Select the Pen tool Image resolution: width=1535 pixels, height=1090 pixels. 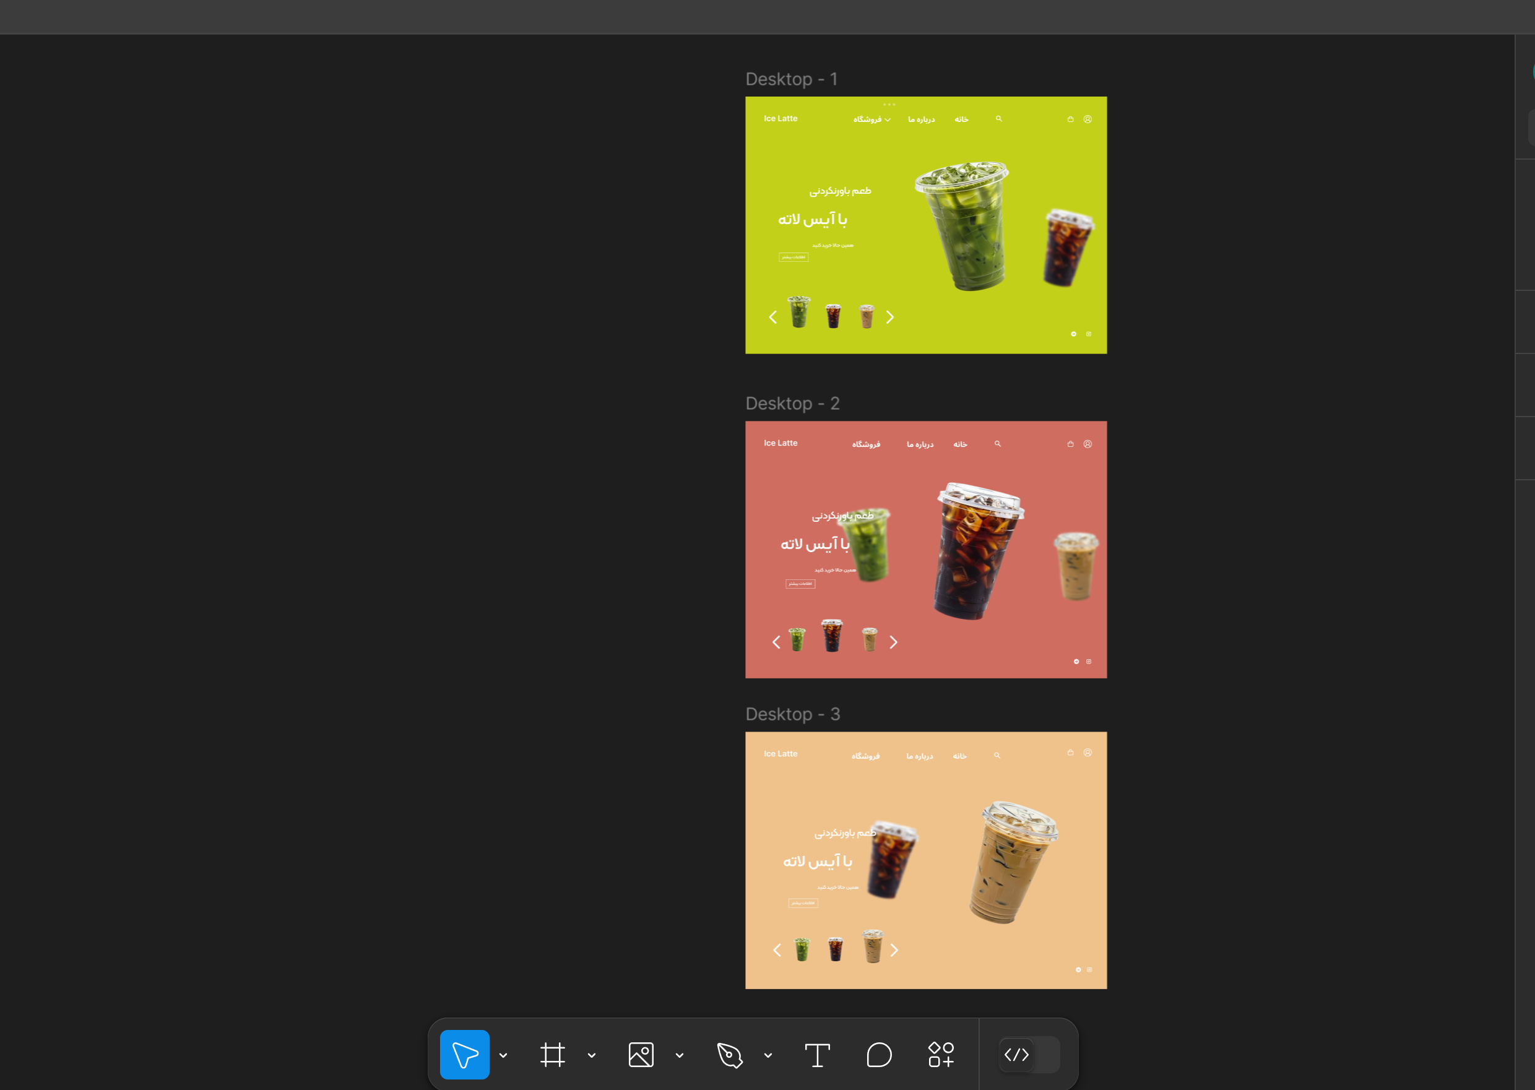[730, 1055]
